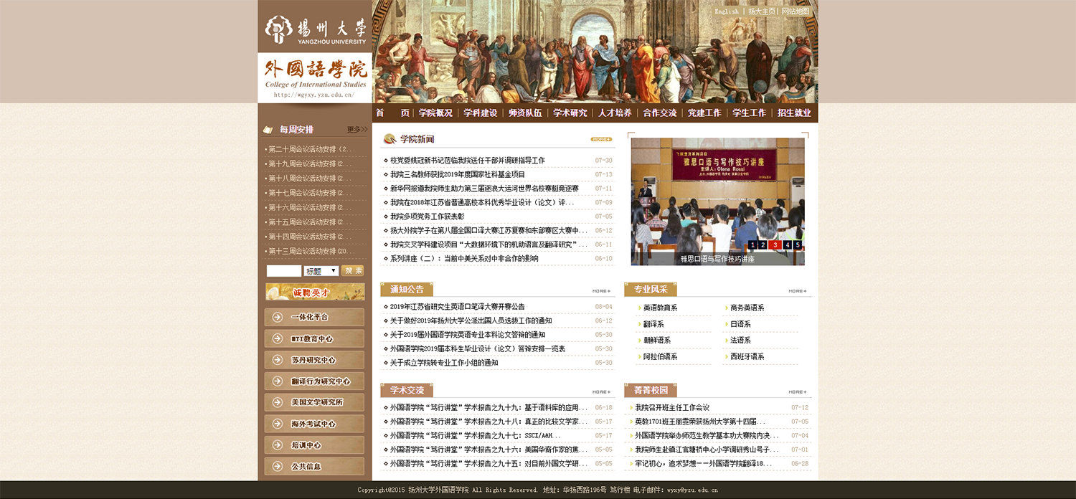The image size is (1076, 499).
Task: Switch slideshow to slide 1
Action: pos(752,245)
